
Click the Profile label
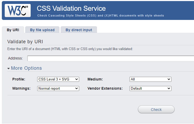[19, 79]
